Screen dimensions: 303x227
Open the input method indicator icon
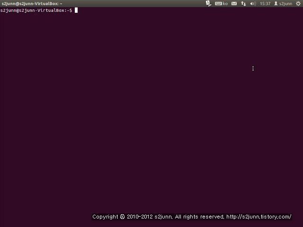pos(208,3)
